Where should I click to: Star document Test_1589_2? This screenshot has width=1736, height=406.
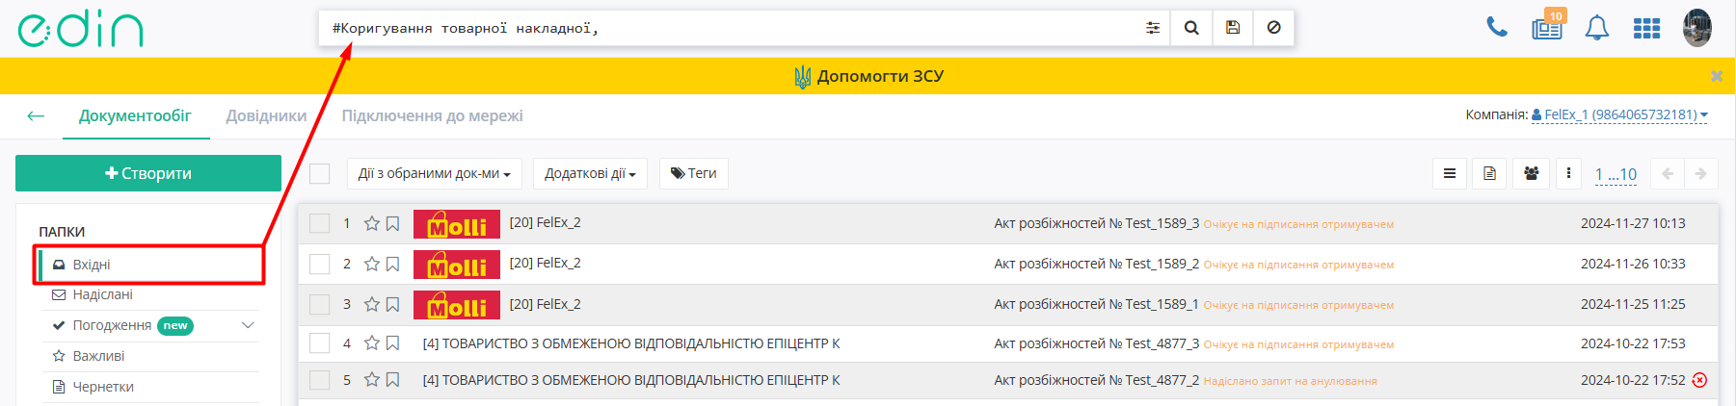[372, 264]
